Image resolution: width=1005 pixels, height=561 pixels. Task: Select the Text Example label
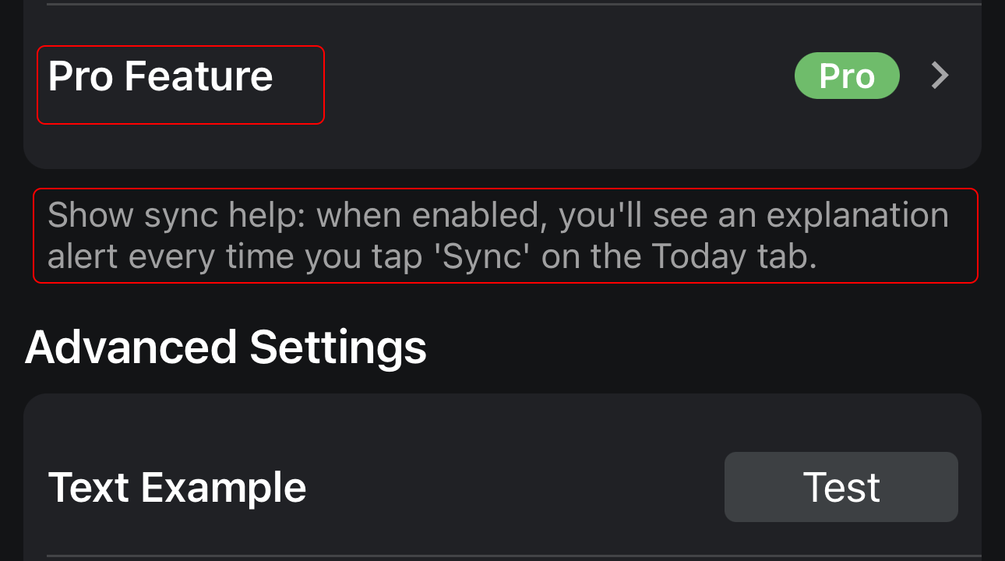(x=177, y=487)
